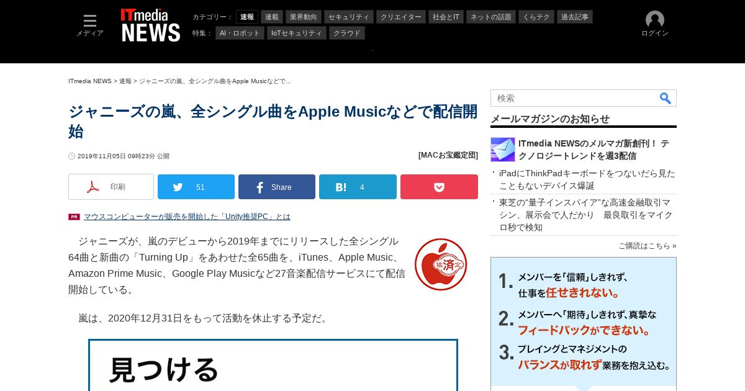Click ご購読はこちら subscribe link
Screen dimensions: 745x391
(x=648, y=246)
